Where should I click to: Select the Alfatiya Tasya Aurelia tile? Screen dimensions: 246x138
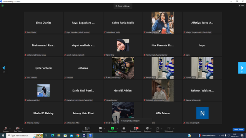203,23
